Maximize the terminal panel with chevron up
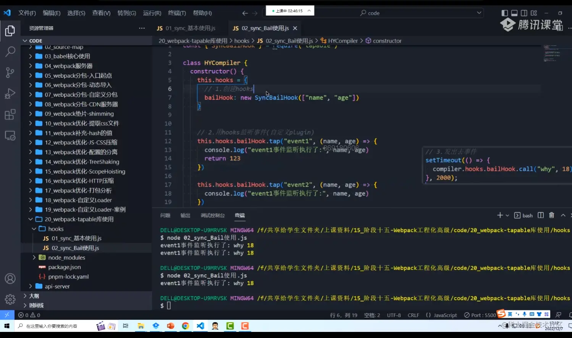 563,215
